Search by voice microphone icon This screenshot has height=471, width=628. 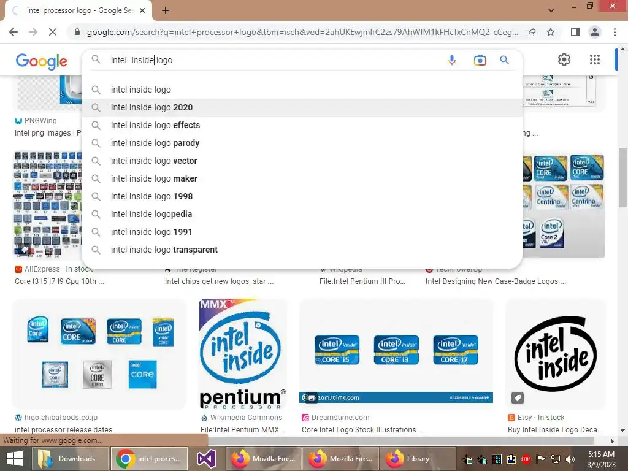[x=452, y=60]
